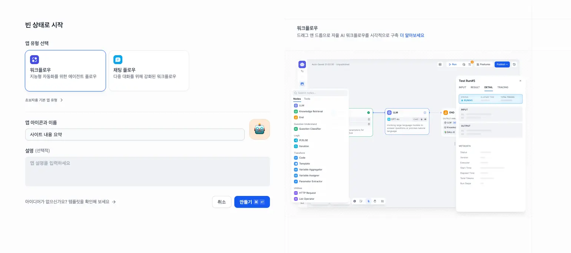Click the LLM node on the canvas
This screenshot has width=571, height=253.
click(407, 121)
